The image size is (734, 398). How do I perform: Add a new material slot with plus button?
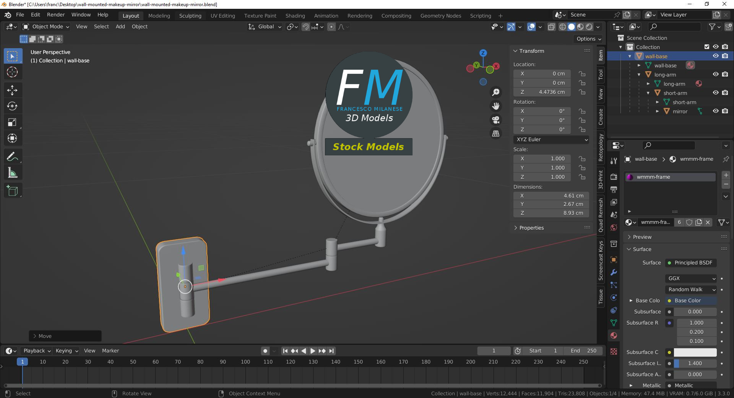726,175
